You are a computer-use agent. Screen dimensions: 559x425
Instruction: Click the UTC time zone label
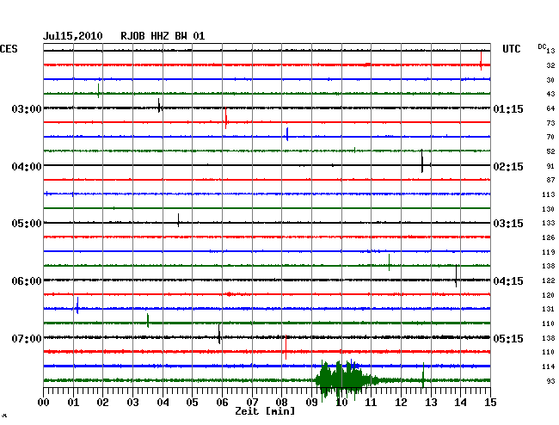pyautogui.click(x=511, y=49)
